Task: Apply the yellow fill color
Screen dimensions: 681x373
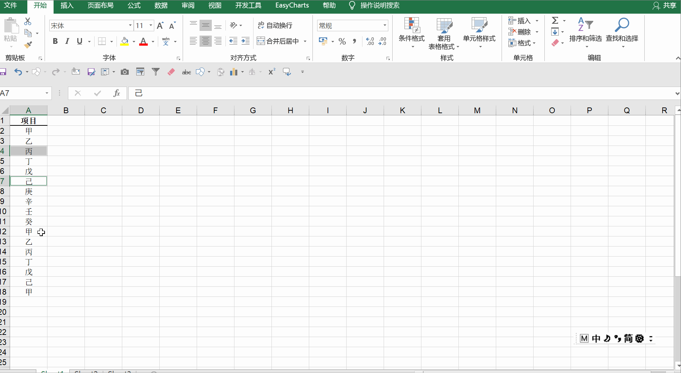Action: (124, 41)
